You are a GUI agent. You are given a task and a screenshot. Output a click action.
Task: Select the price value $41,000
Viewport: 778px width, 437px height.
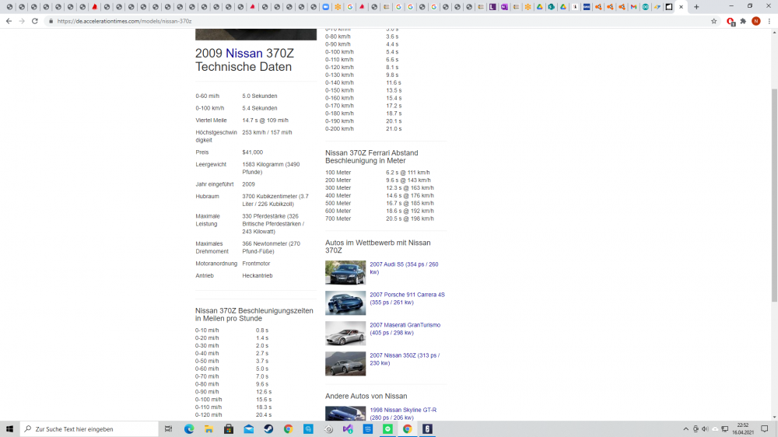(253, 152)
